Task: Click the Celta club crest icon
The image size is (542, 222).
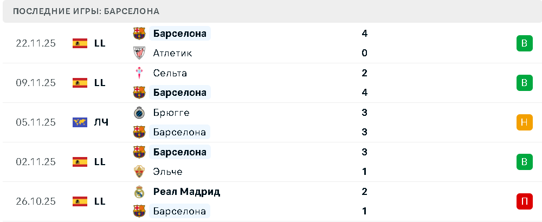Action: [139, 73]
